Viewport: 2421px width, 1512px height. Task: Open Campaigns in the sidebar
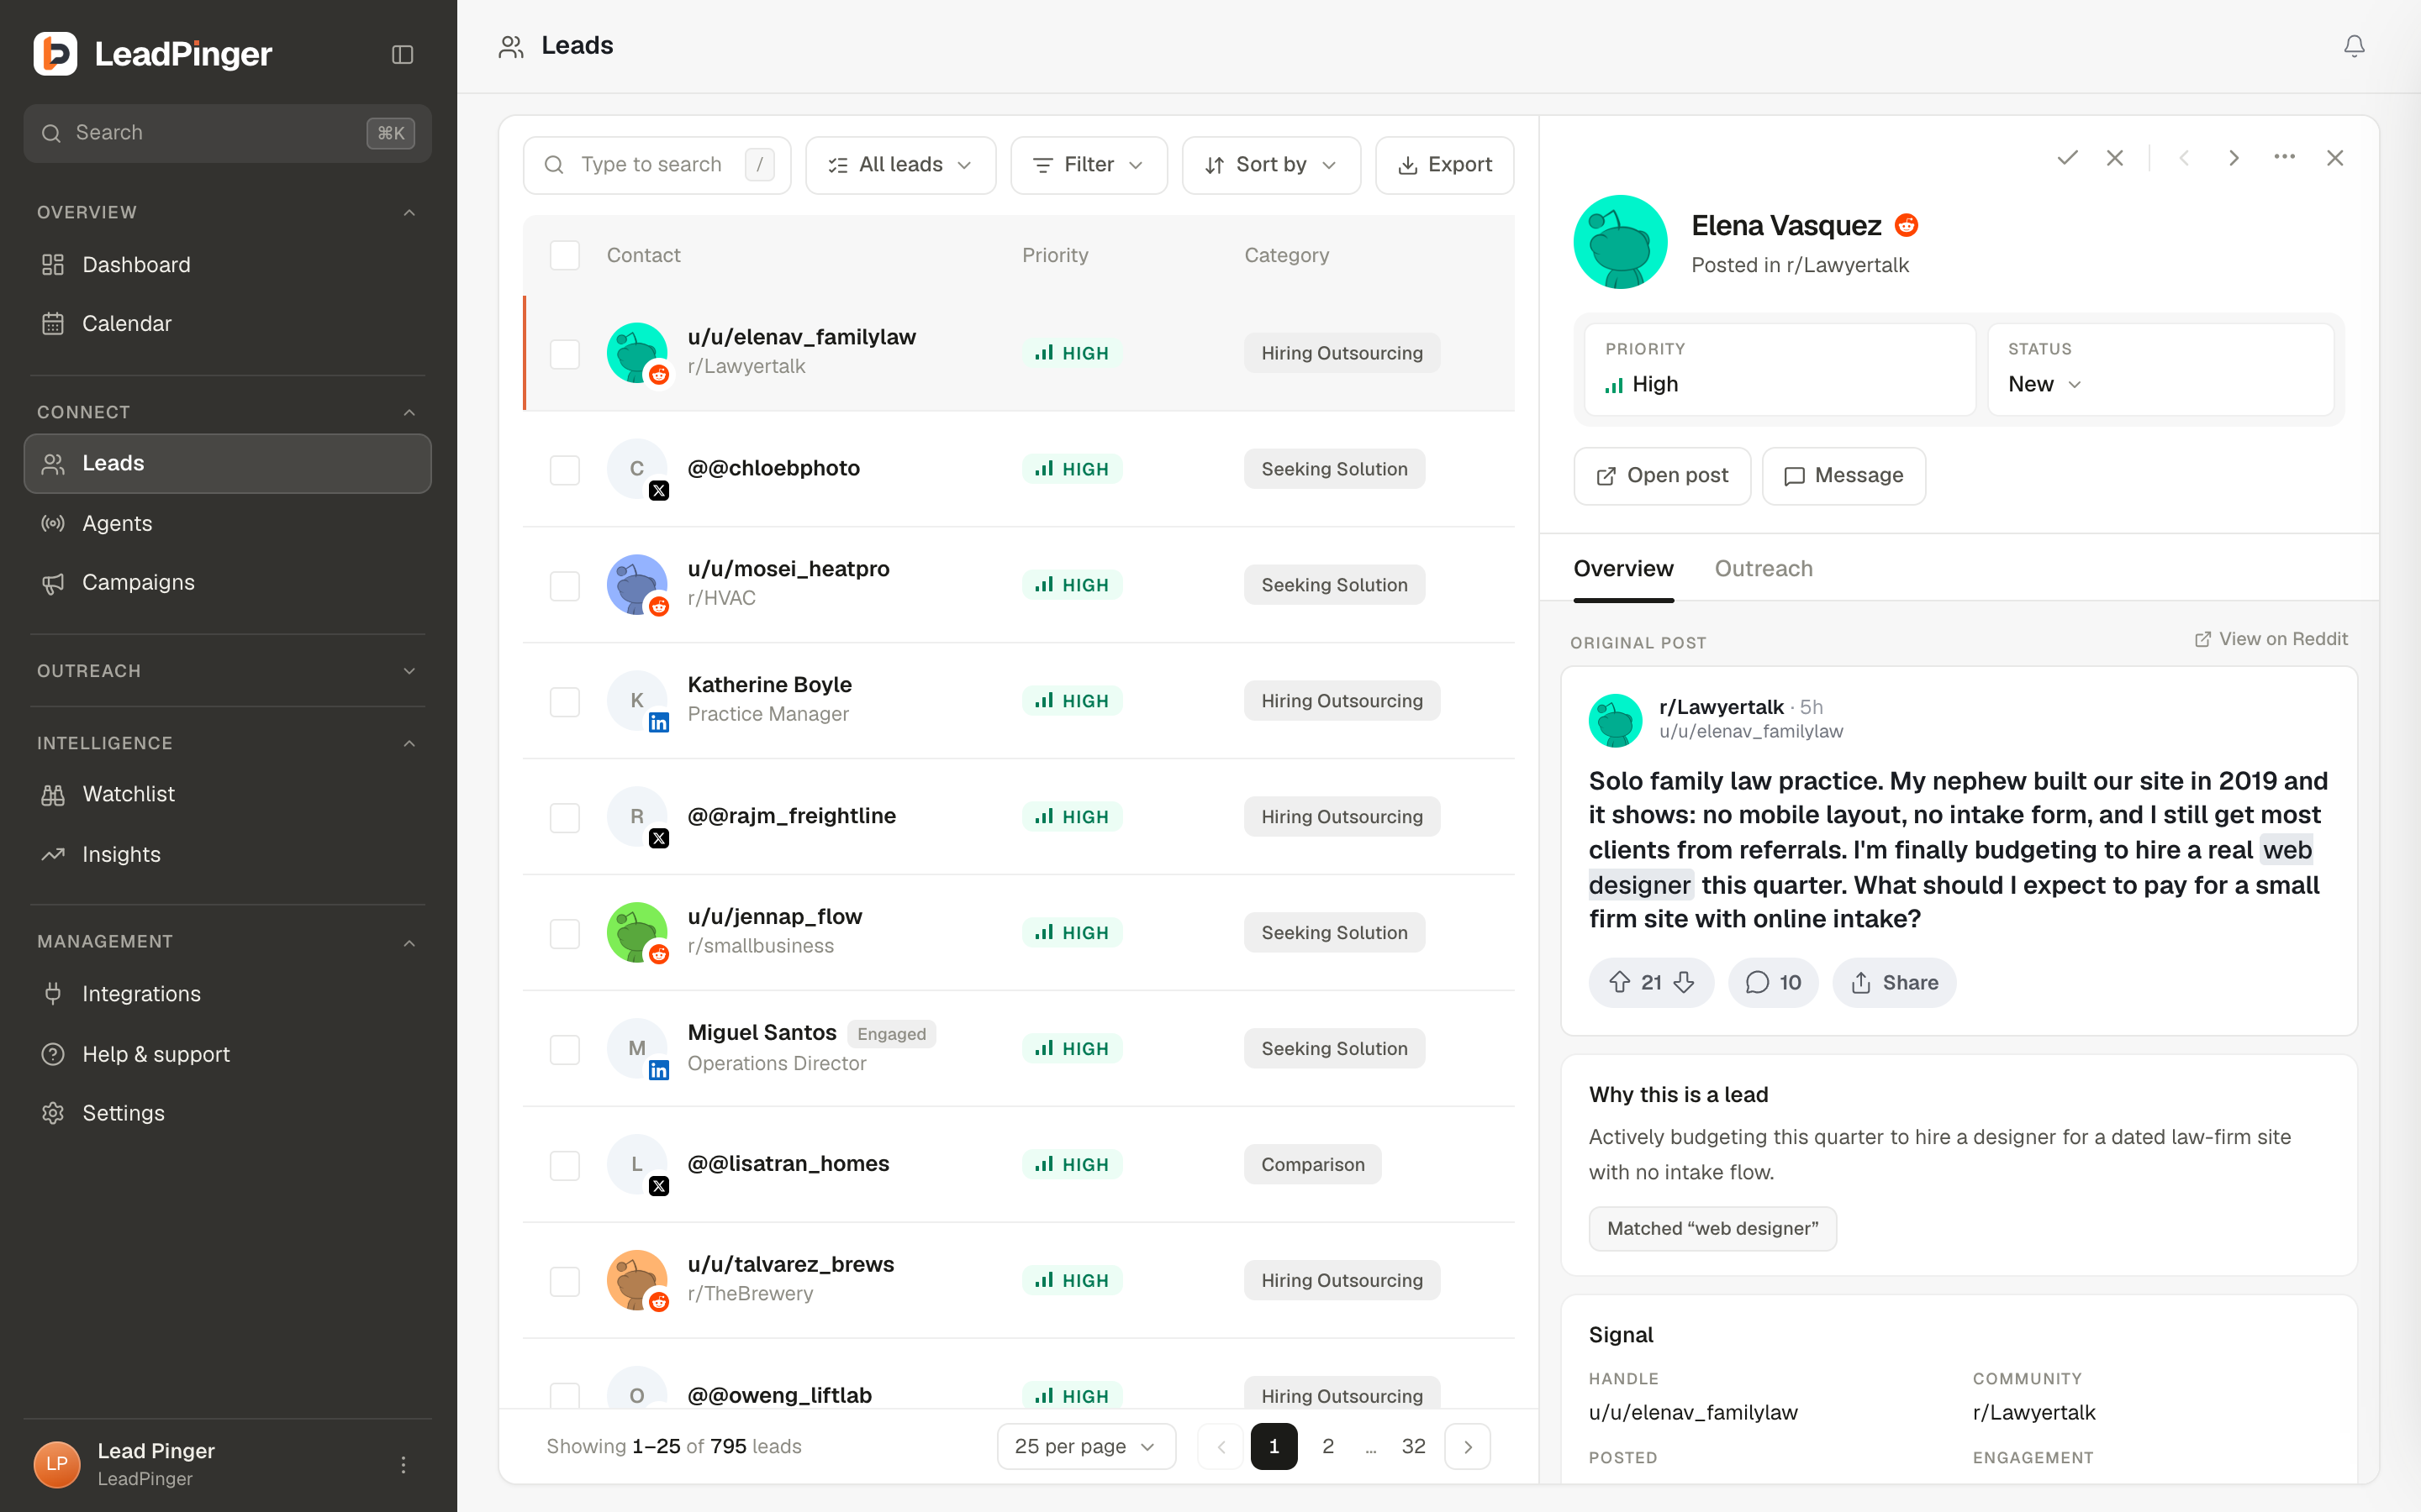tap(228, 582)
